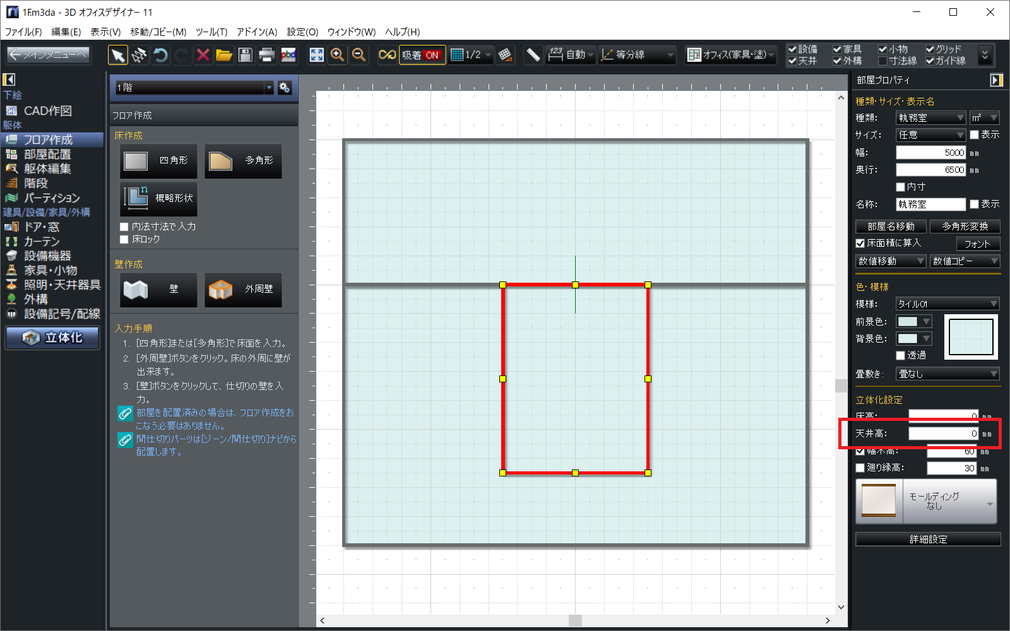1010x631 pixels.
Task: Select the 四角形 floor shape tool
Action: (x=158, y=161)
